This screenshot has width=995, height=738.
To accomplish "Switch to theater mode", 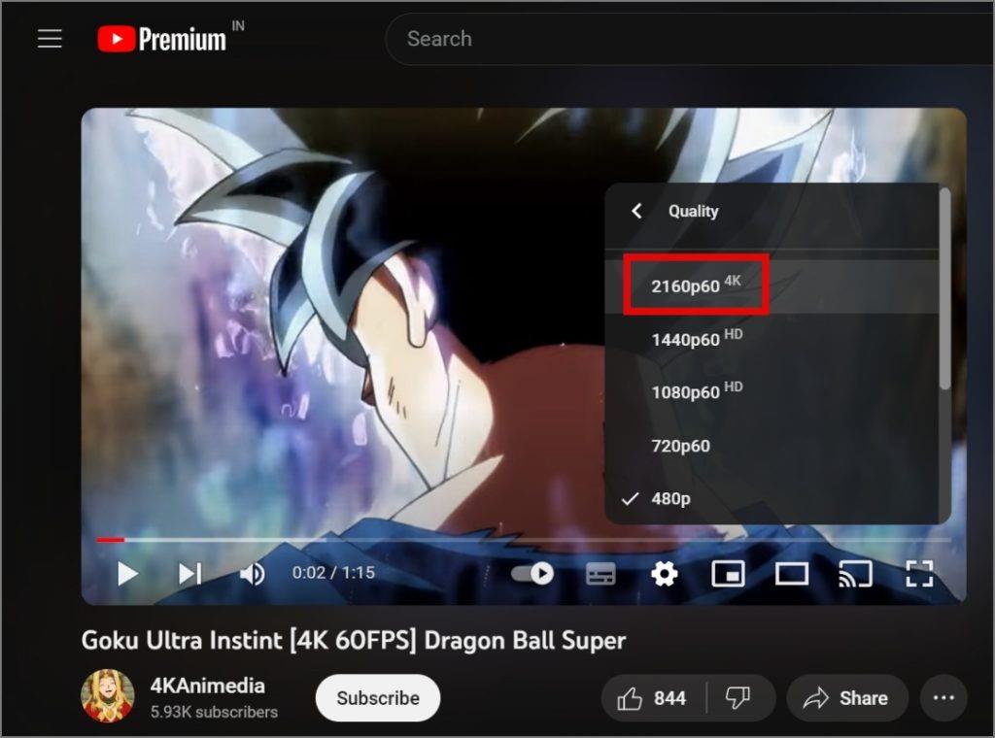I will point(791,575).
